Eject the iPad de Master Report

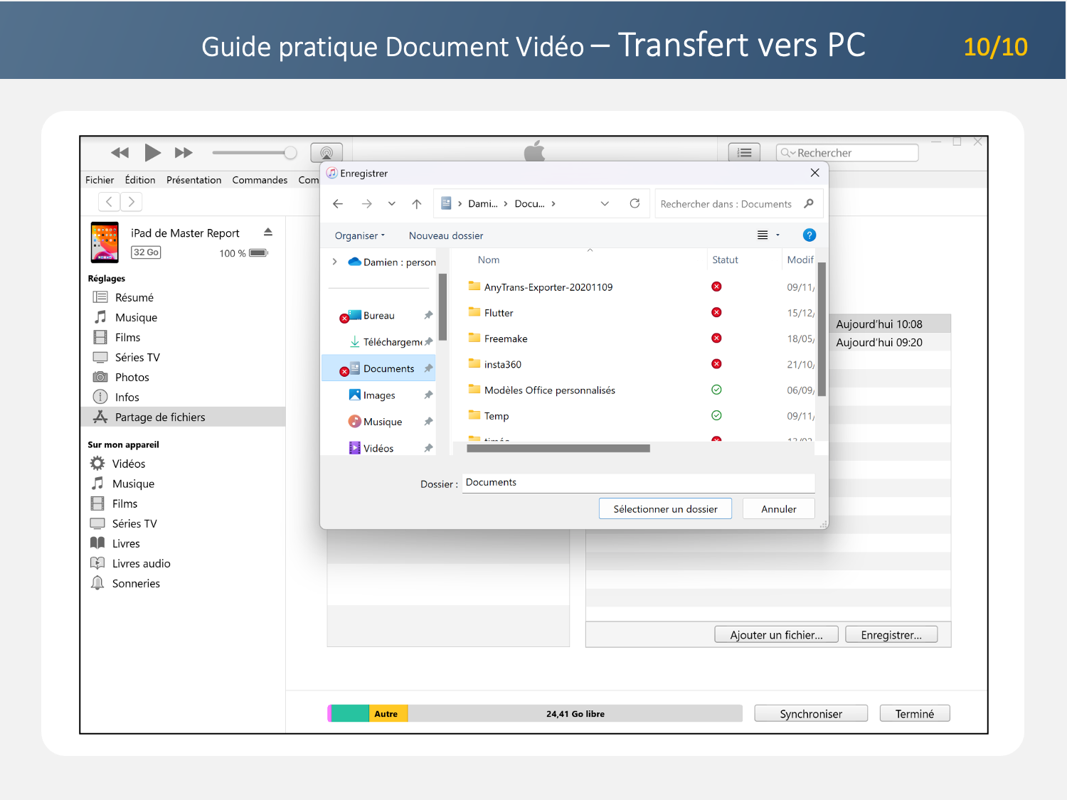268,233
